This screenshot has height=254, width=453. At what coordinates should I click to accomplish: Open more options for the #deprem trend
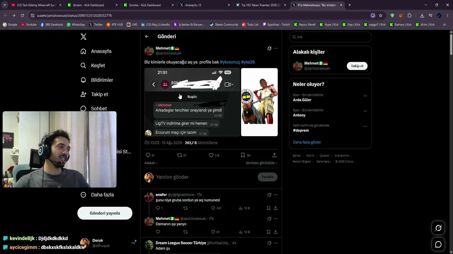tap(365, 126)
